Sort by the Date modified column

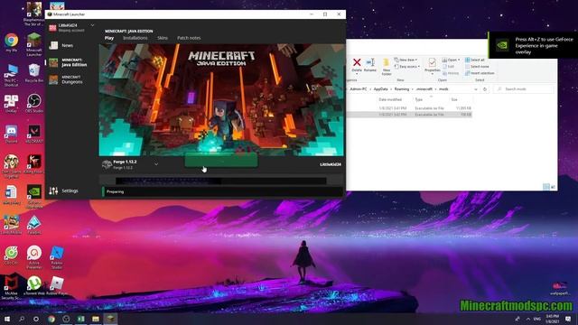point(390,99)
